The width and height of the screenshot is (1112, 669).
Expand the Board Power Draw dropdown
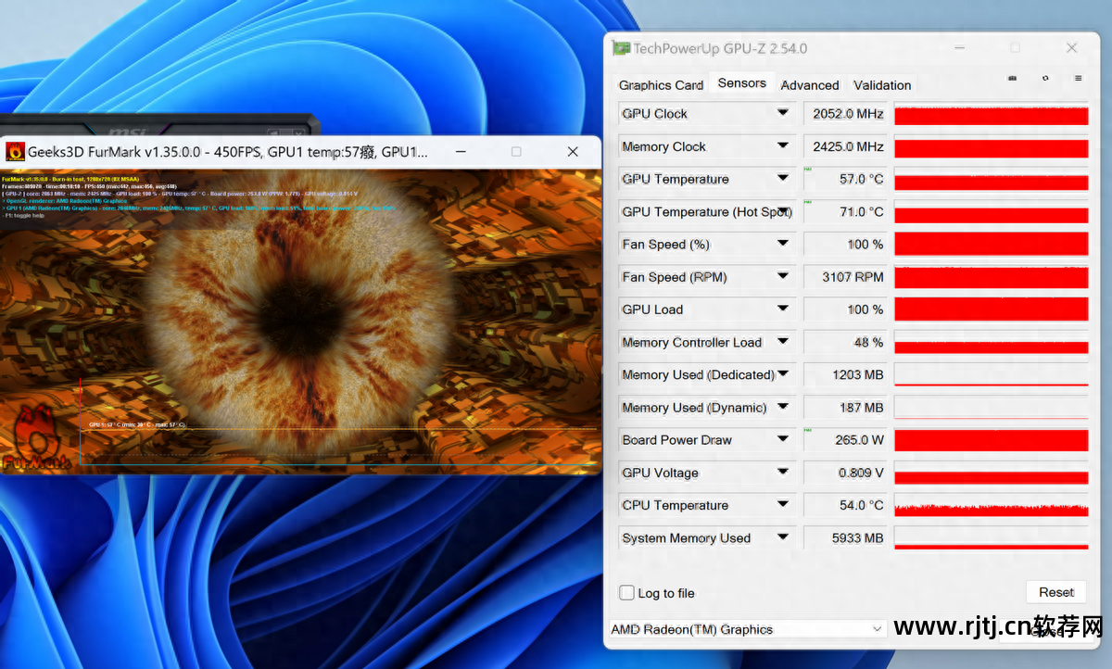click(783, 440)
